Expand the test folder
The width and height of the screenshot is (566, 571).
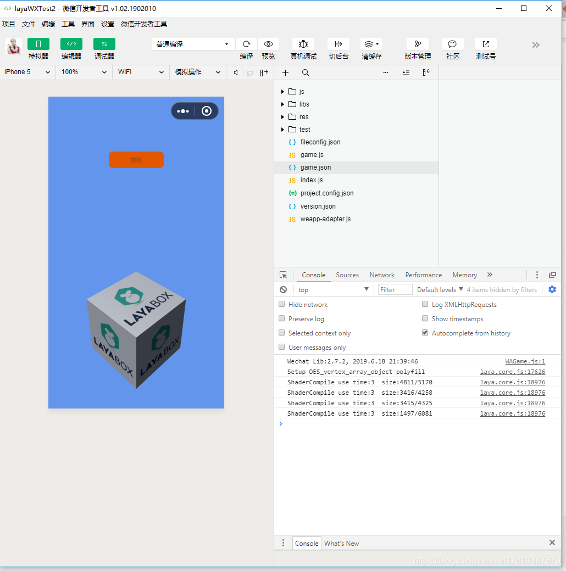282,129
